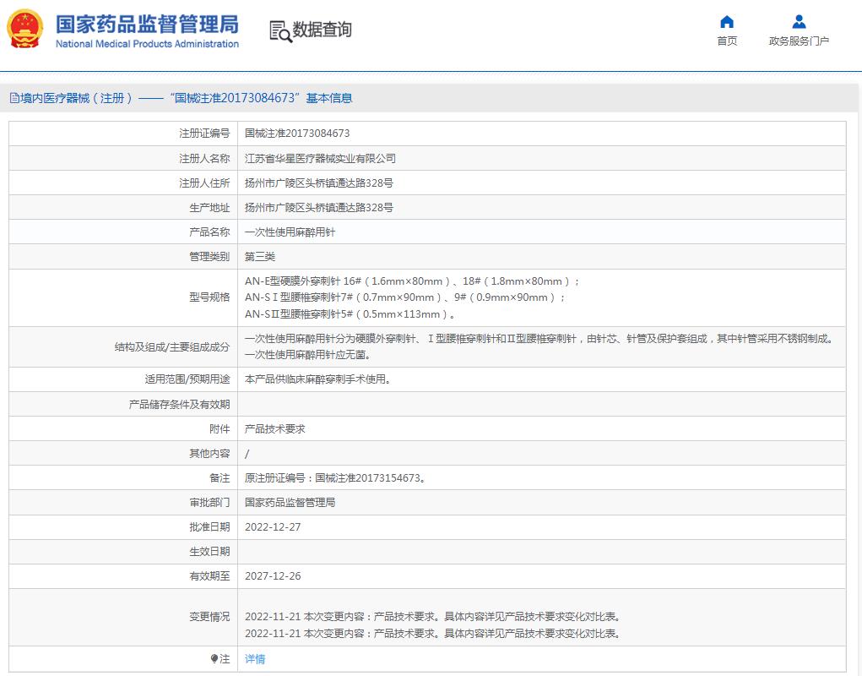This screenshot has width=862, height=676.
Task: Click the 注册人名称 company name 江苏省华星医疗器械实业有限公司
Action: click(x=320, y=158)
